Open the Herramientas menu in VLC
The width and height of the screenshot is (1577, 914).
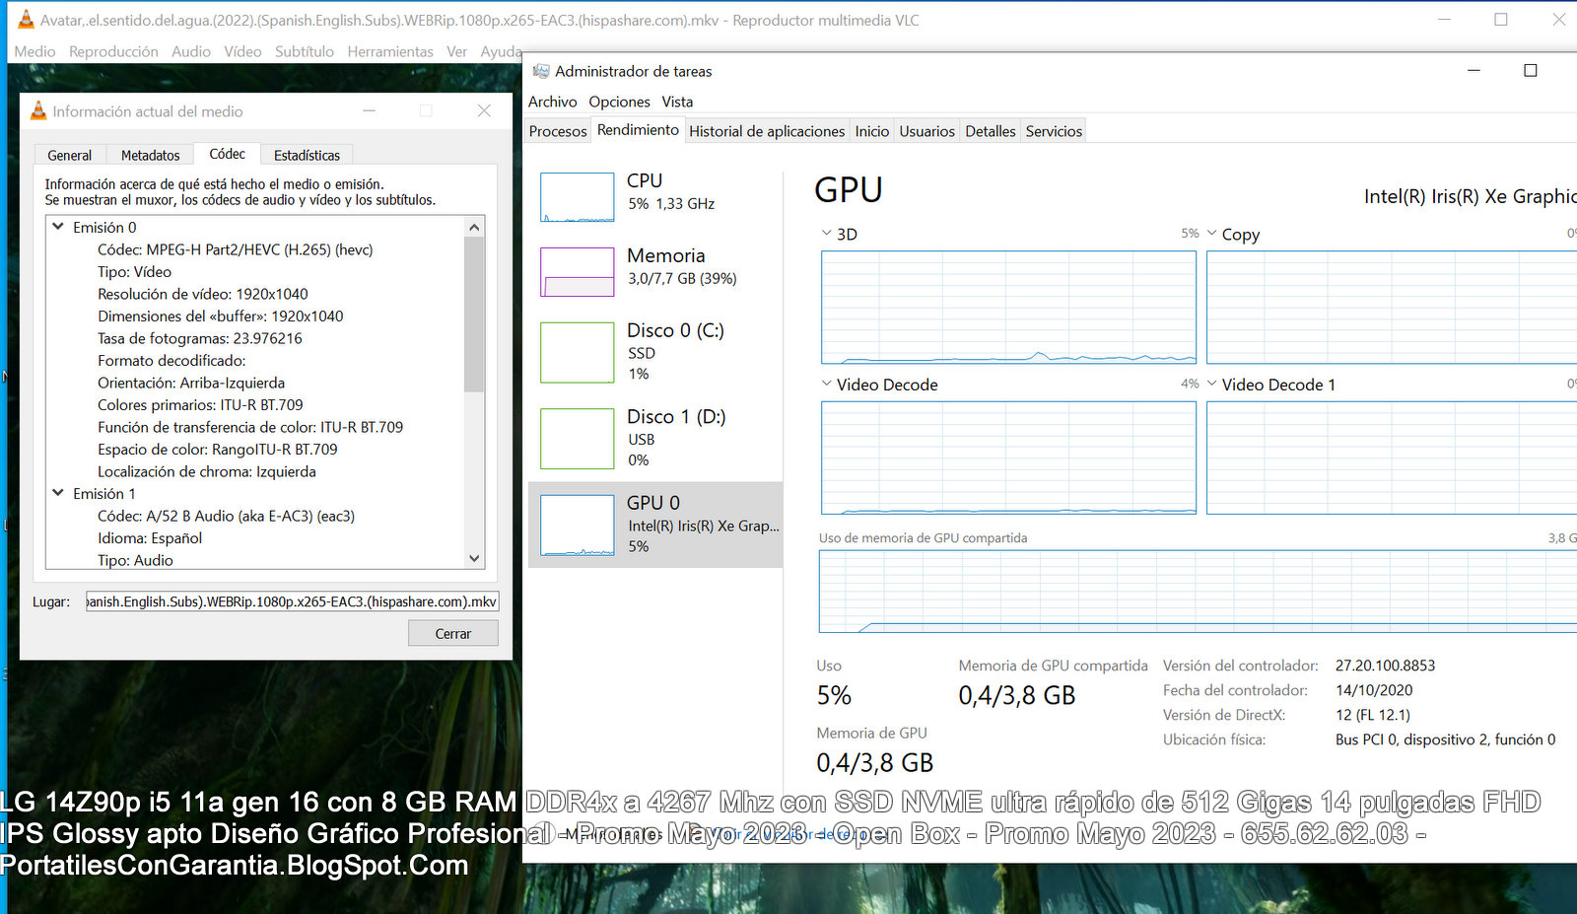pyautogui.click(x=390, y=51)
